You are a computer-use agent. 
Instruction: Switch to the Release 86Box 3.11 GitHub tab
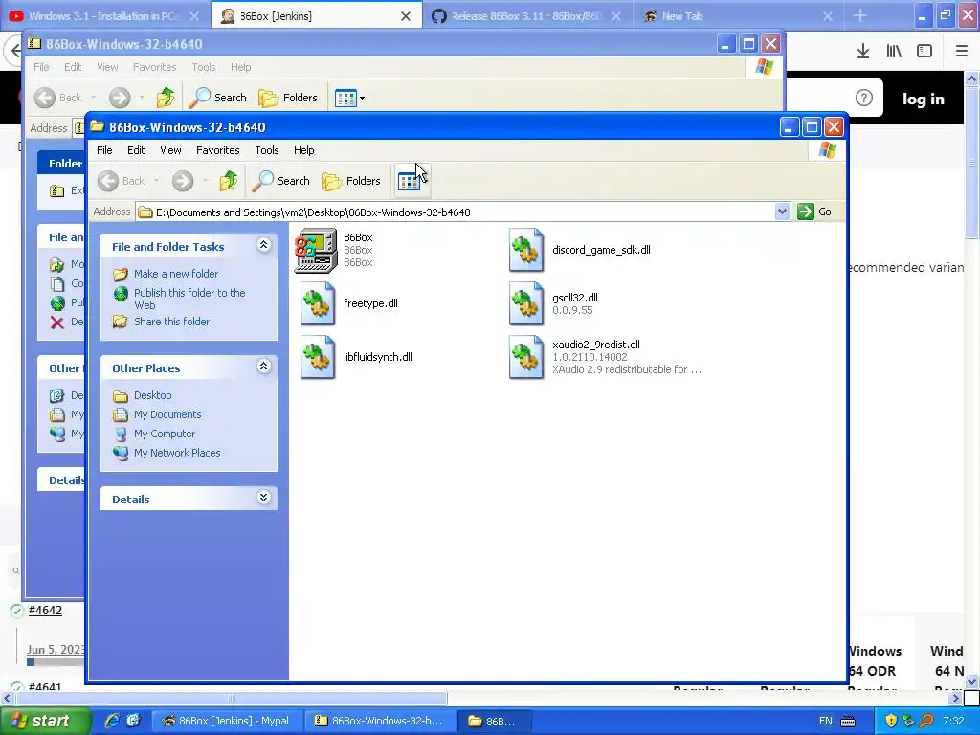point(525,16)
